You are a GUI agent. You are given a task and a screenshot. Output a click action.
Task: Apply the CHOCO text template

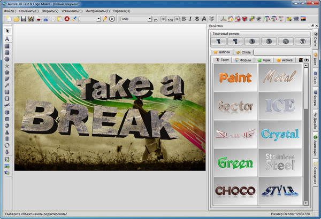pos(235,191)
